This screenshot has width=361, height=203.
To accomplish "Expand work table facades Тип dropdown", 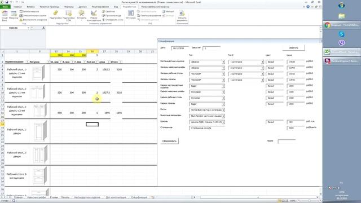I will pos(223,74).
